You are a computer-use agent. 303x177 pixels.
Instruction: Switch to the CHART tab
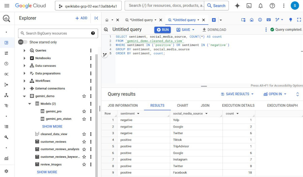point(182,105)
